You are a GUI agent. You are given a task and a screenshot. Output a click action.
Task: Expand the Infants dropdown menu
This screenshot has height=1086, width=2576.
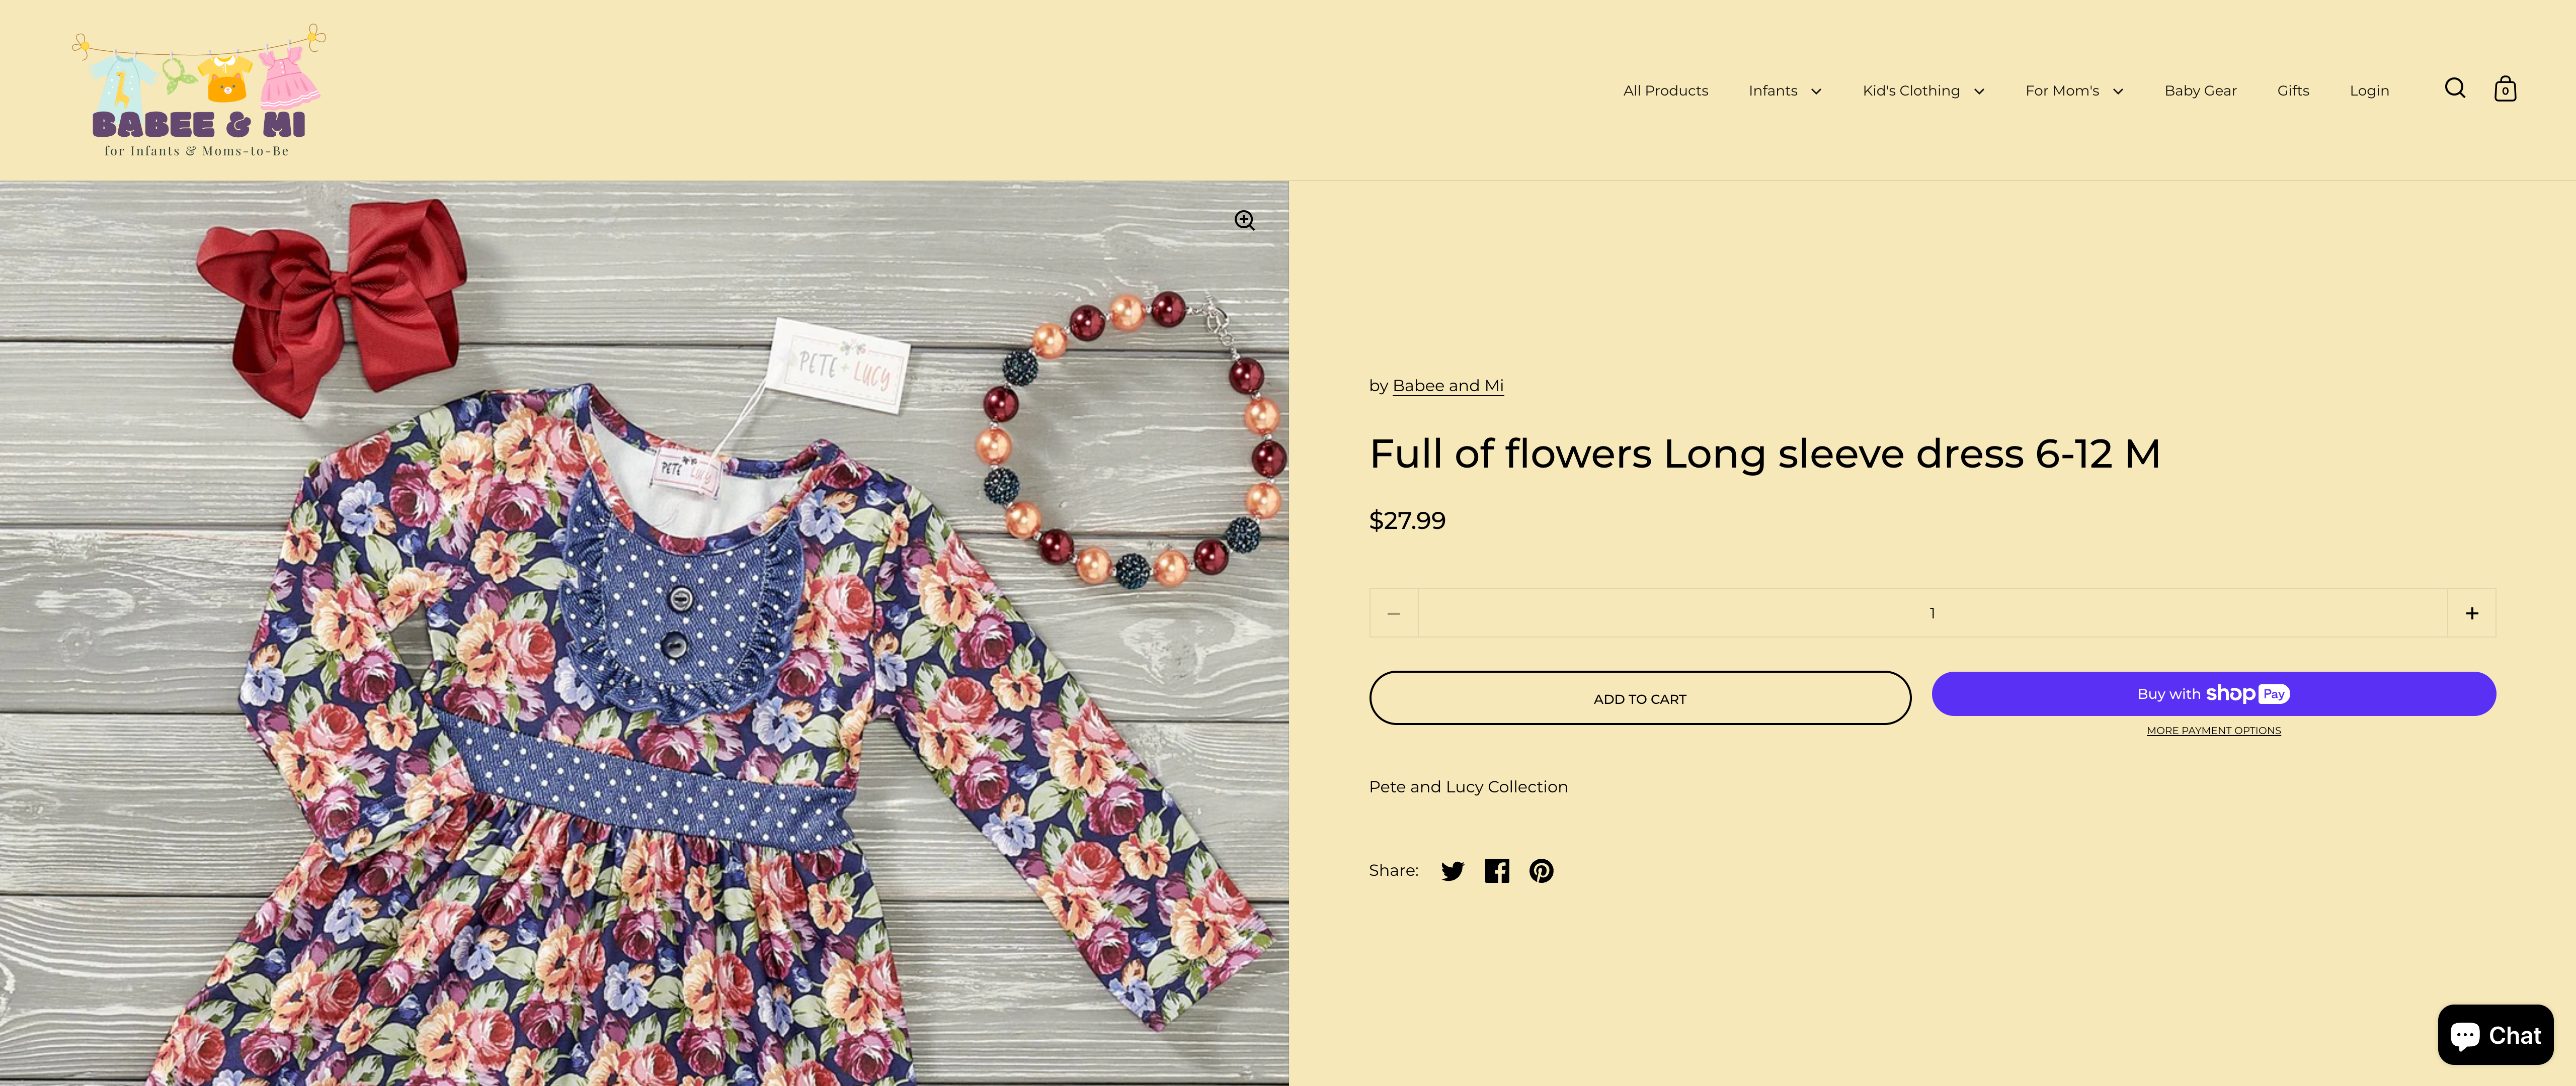pos(1785,91)
